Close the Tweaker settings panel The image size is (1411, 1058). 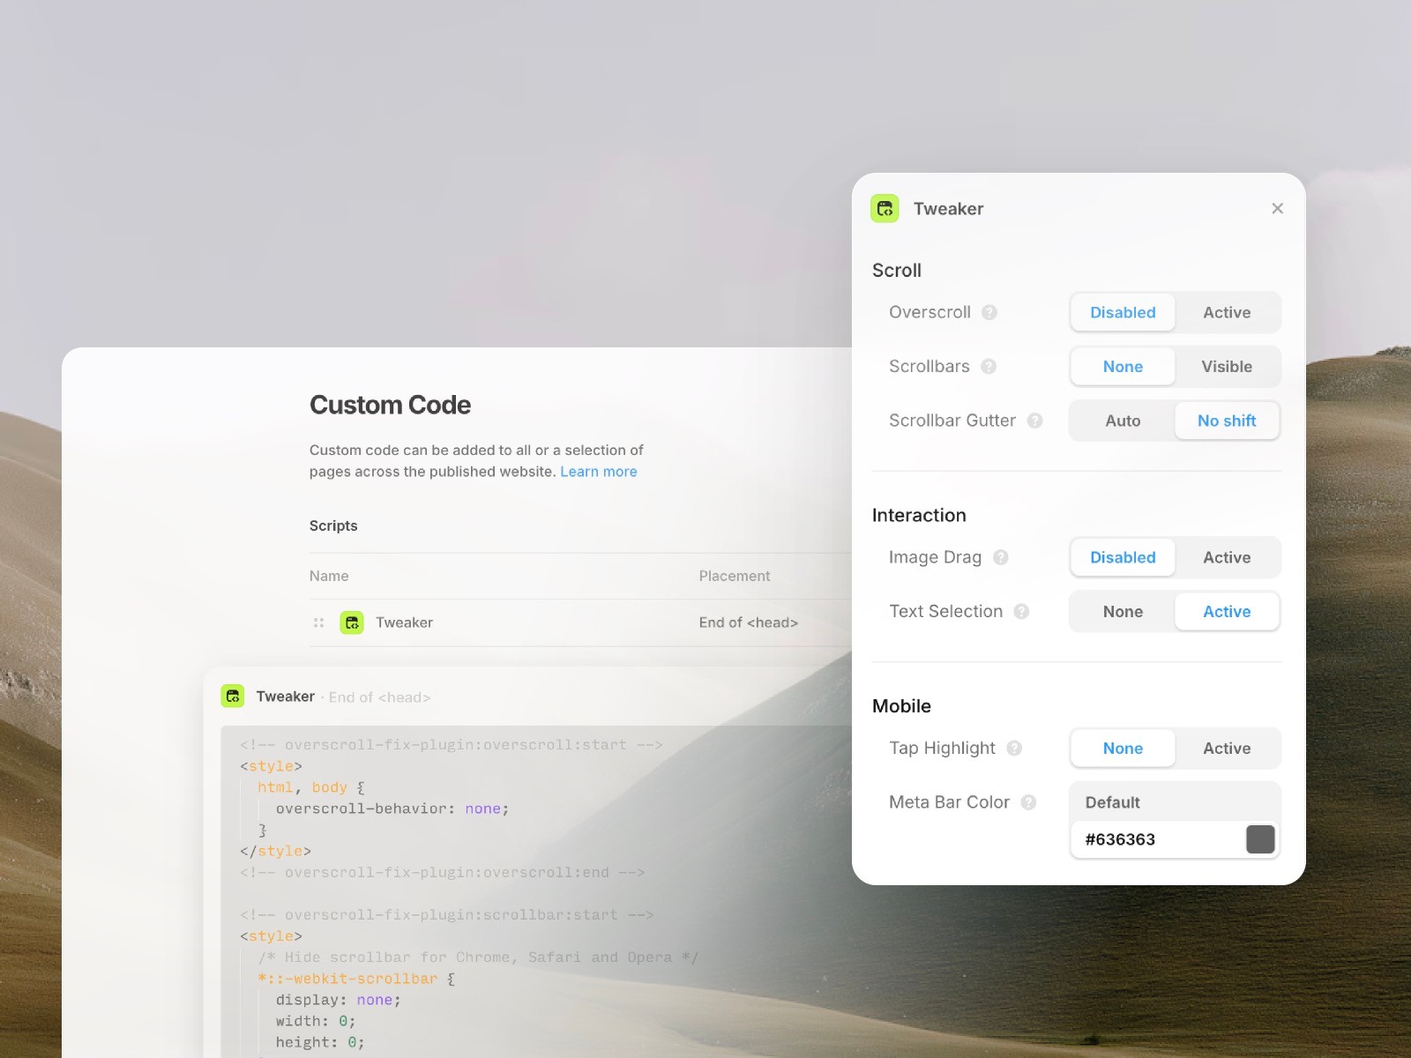(1277, 208)
